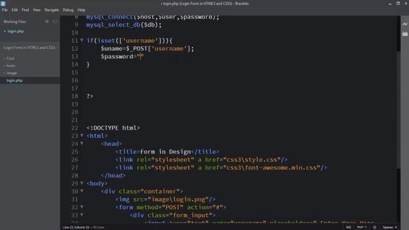Toggle INS insert mode in status bar
This screenshot has width=409, height=230.
348,227
